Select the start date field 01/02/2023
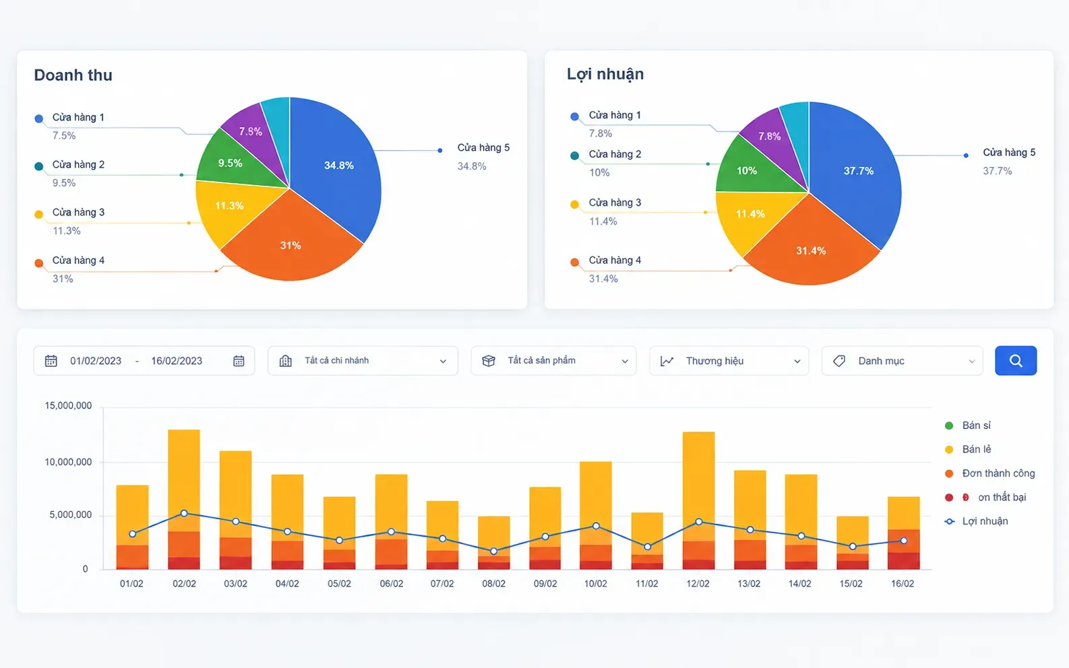The image size is (1069, 668). [96, 361]
